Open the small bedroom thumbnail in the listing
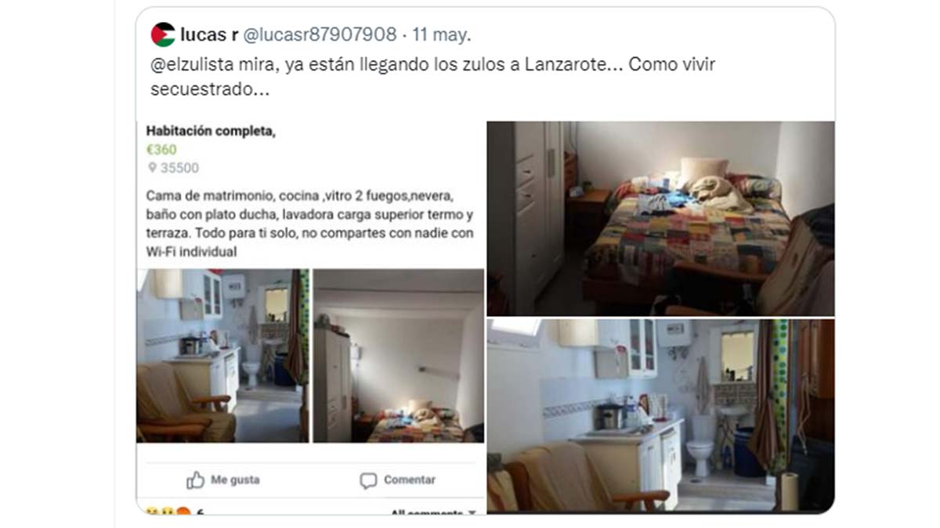940x528 pixels. (x=399, y=356)
